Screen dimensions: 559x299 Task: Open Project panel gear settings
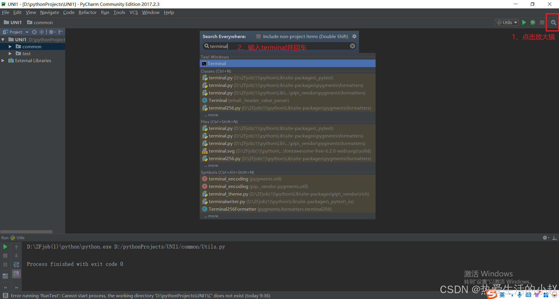[52, 32]
